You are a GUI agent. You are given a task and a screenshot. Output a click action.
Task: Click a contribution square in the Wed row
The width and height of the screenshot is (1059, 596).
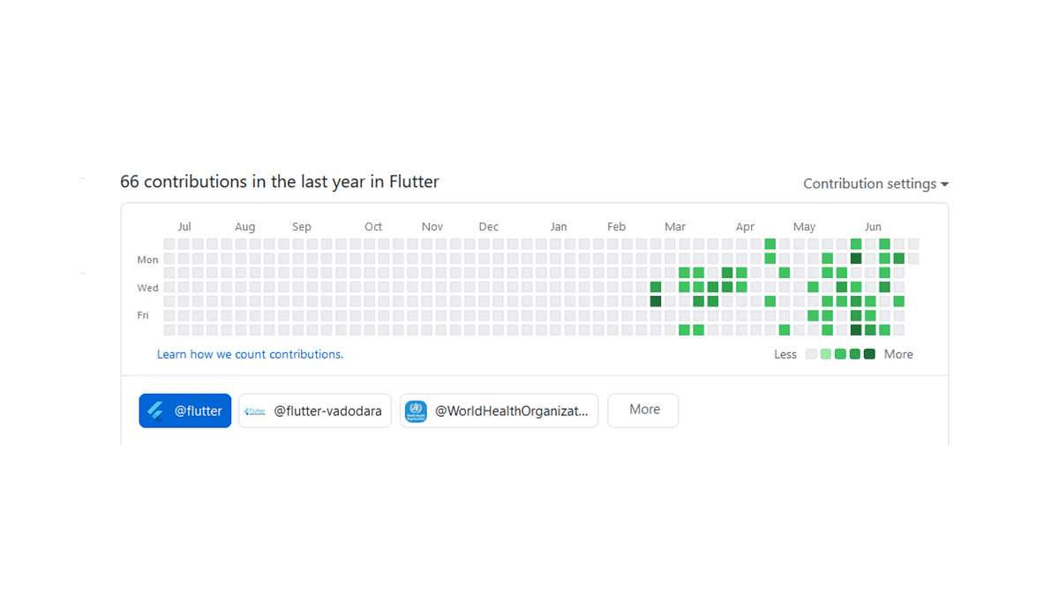(699, 287)
